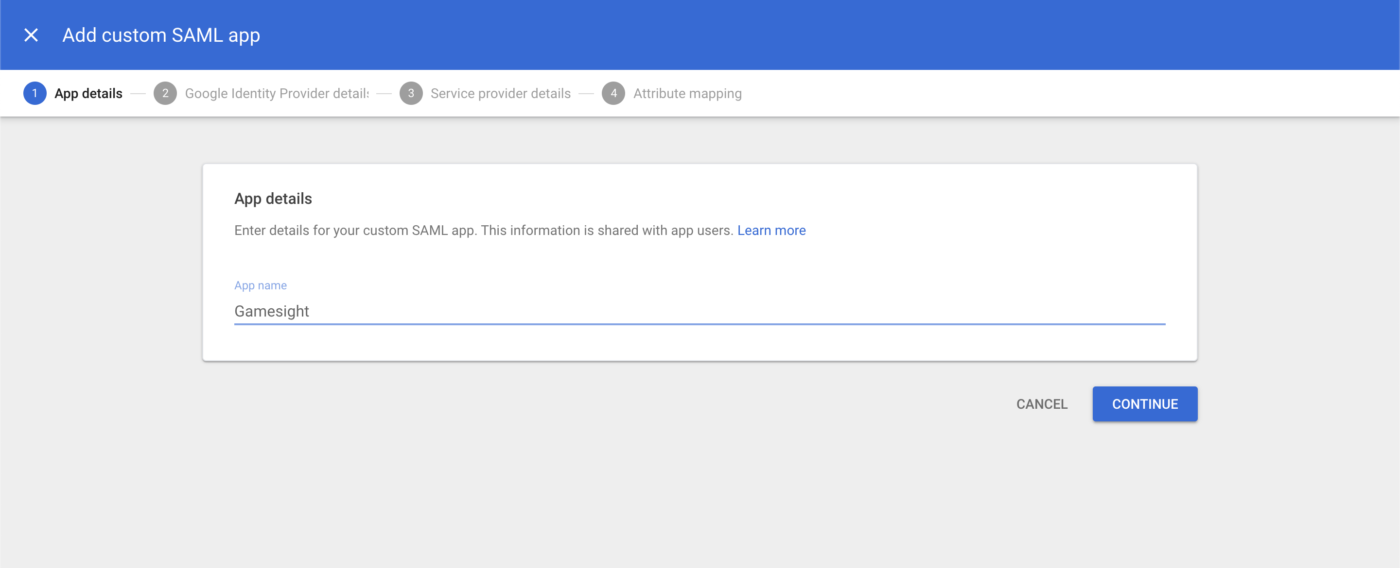
Task: Click the custom SAML app description text
Action: click(483, 230)
